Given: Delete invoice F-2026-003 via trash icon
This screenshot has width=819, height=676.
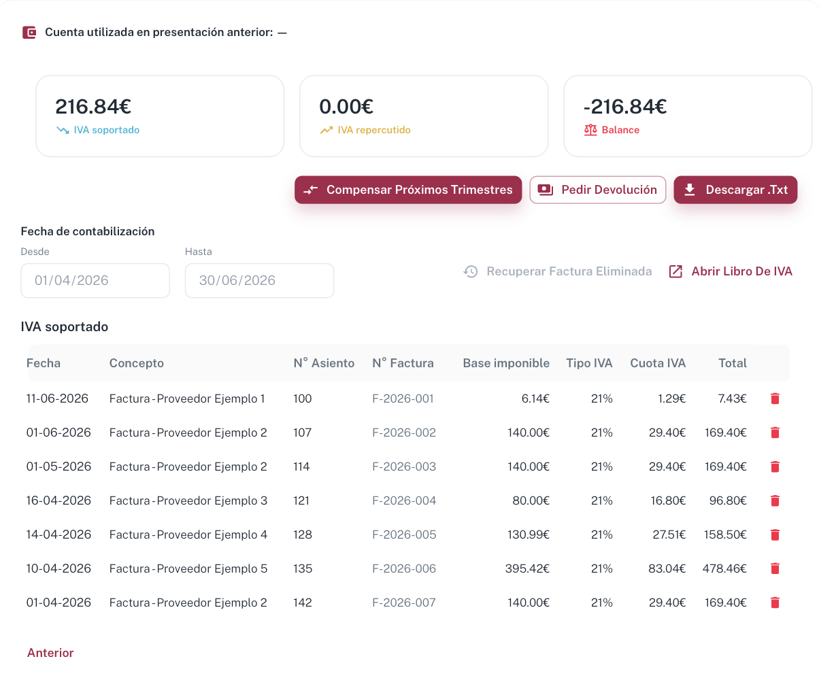Looking at the screenshot, I should tap(775, 467).
